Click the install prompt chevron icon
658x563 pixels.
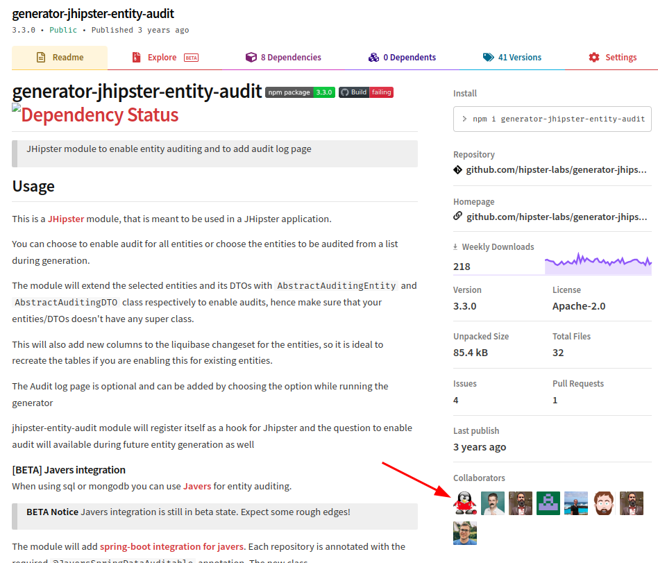(x=464, y=119)
